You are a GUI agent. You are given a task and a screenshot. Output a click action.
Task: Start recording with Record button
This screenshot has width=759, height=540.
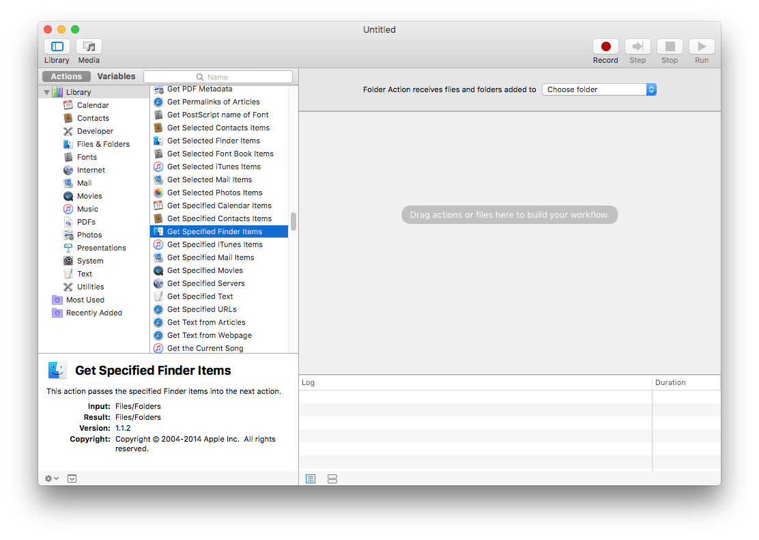pos(605,46)
